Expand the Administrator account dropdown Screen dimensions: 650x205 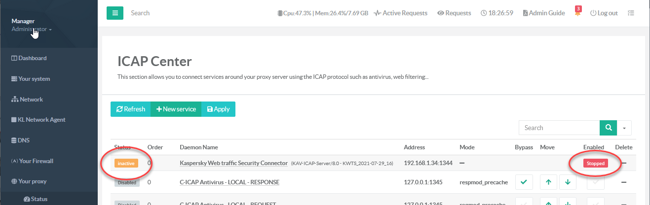(x=32, y=30)
